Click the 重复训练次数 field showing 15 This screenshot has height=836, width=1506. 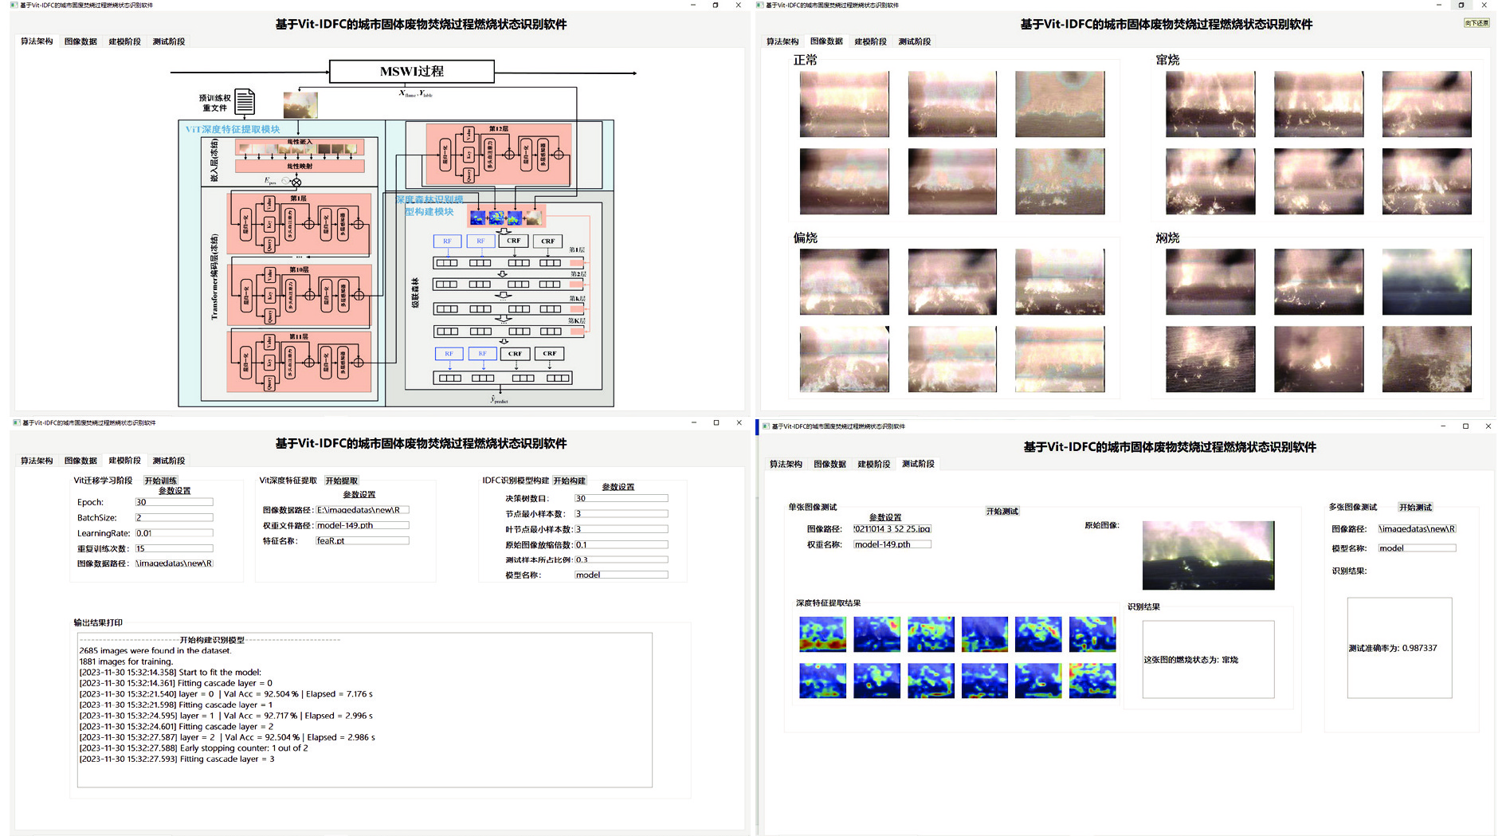click(x=174, y=548)
